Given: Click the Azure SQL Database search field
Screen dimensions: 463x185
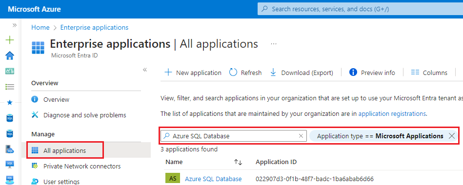Looking at the screenshot, I should coord(234,136).
